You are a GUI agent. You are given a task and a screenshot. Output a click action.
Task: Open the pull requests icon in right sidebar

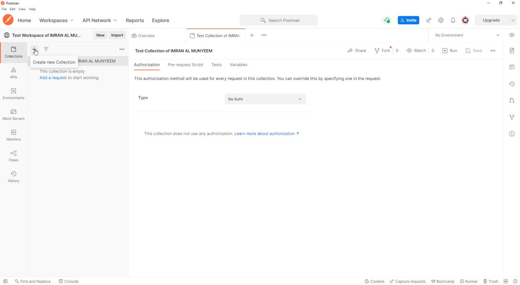[x=512, y=100]
